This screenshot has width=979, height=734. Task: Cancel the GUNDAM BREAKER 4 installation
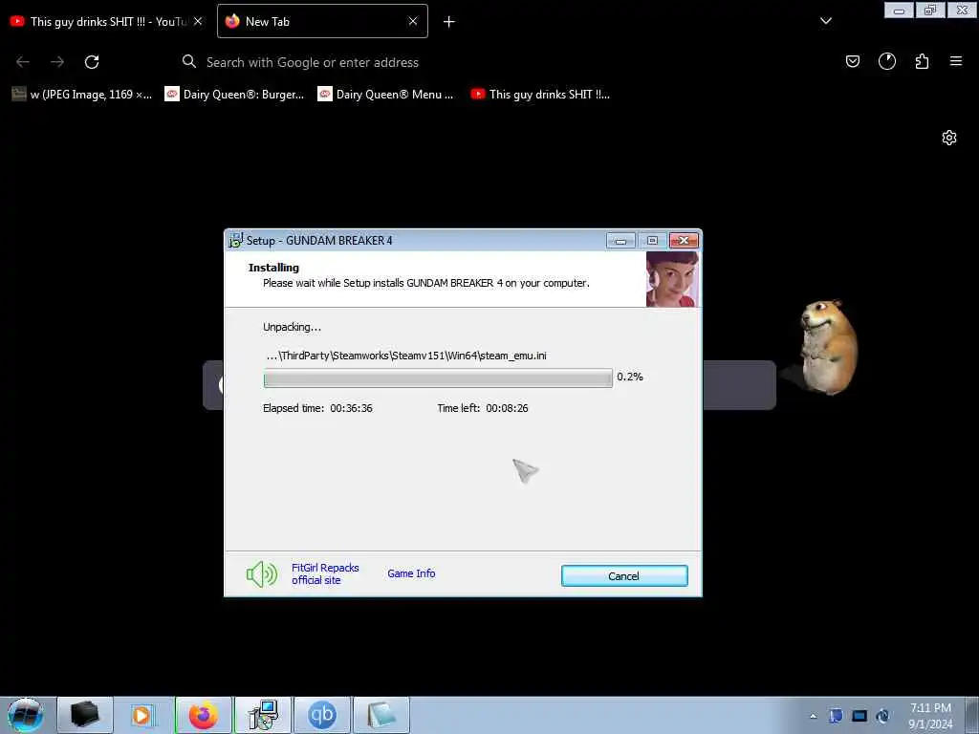623,575
